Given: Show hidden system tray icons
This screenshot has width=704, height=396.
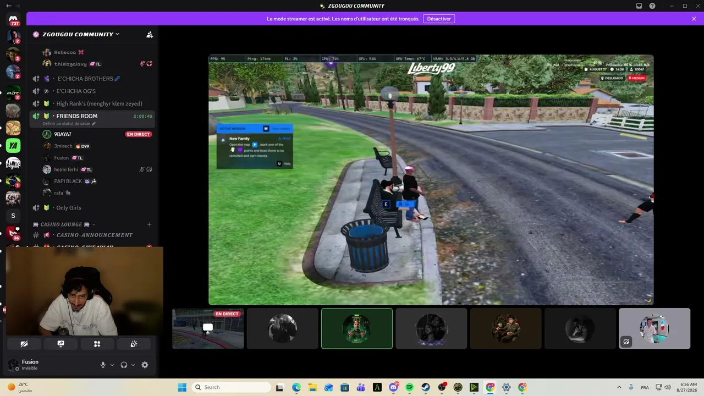Looking at the screenshot, I should click(x=619, y=387).
